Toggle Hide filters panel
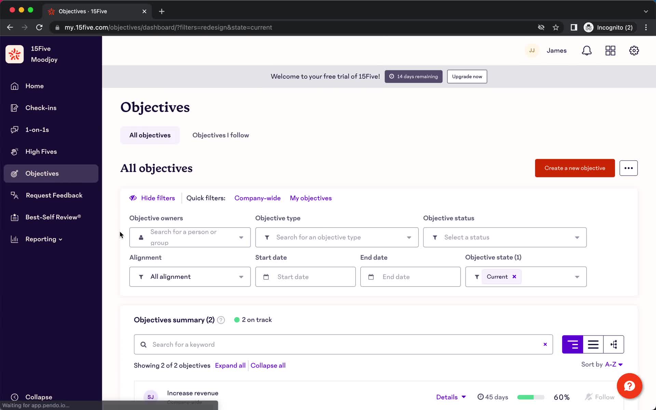This screenshot has height=410, width=656. 152,198
